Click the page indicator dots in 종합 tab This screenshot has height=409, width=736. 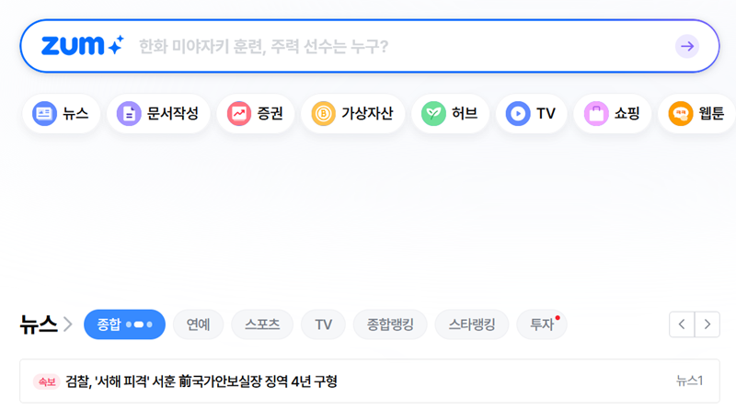(139, 324)
